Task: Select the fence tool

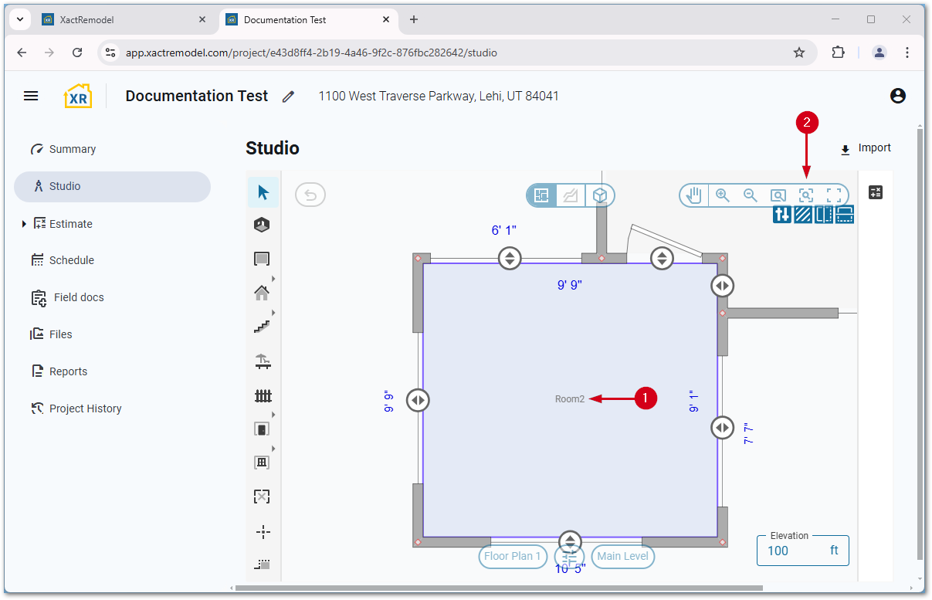Action: (x=263, y=395)
